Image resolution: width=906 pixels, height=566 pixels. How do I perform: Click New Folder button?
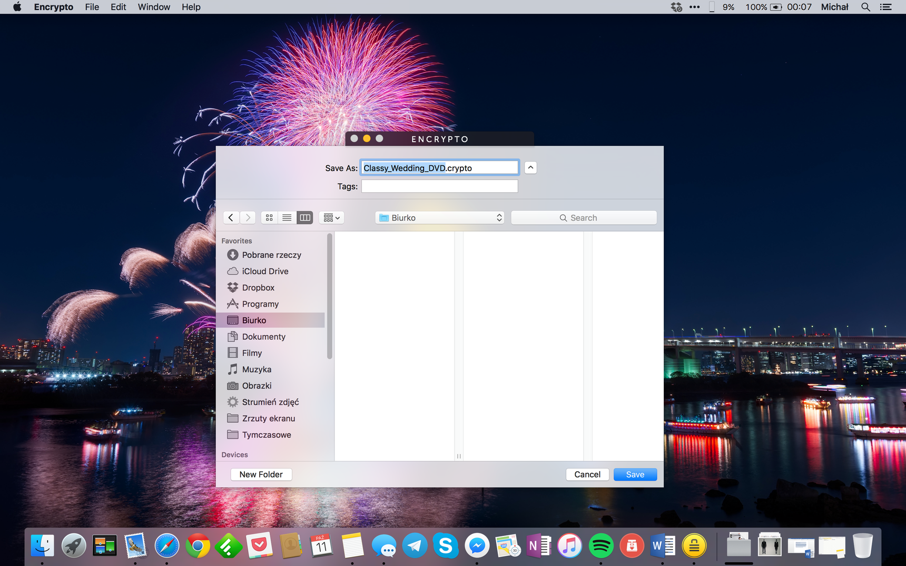click(x=261, y=474)
